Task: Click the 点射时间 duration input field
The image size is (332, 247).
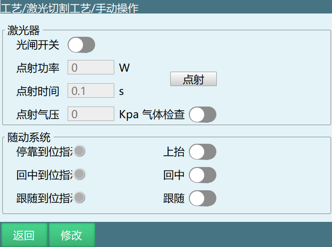Action: (91, 91)
